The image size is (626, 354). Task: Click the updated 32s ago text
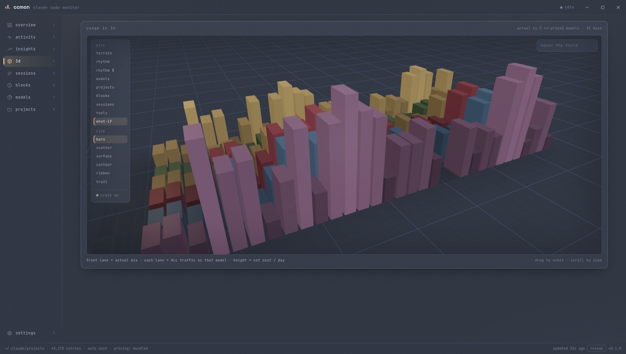(x=569, y=348)
